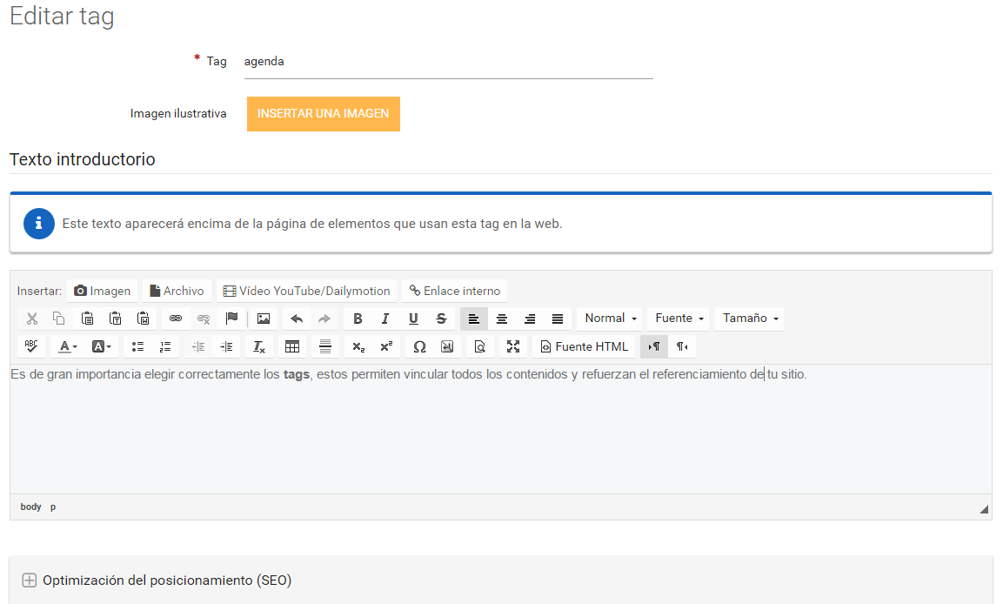Click the remove format icon
The height and width of the screenshot is (604, 1003).
click(258, 346)
